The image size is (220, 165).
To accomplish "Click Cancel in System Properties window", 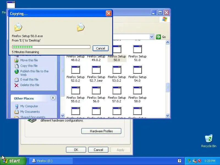I will click(98, 150).
